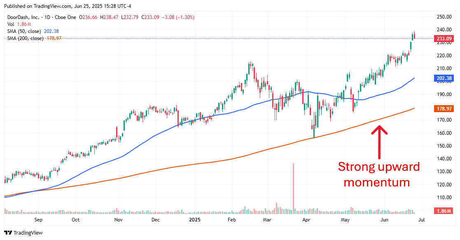Click the Published on TradingView.com header text
The height and width of the screenshot is (240, 460).
[x=68, y=6]
